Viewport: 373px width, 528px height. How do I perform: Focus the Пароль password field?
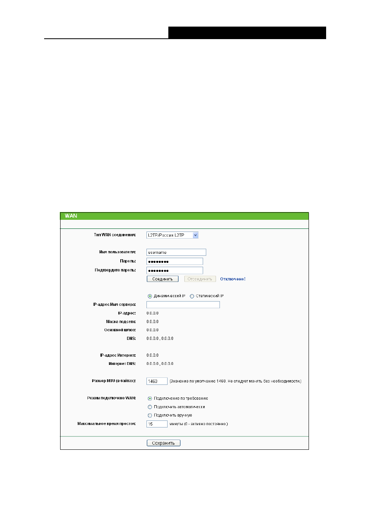coord(175,261)
